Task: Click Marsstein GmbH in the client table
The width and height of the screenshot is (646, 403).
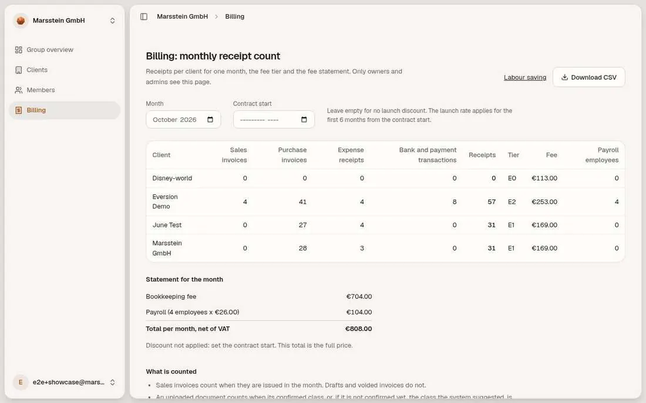Action: click(167, 248)
